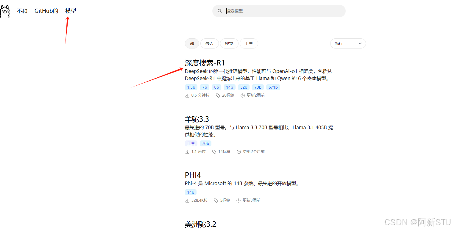This screenshot has width=452, height=230.
Task: Click the 更新2周前 update time
Action: (255, 96)
